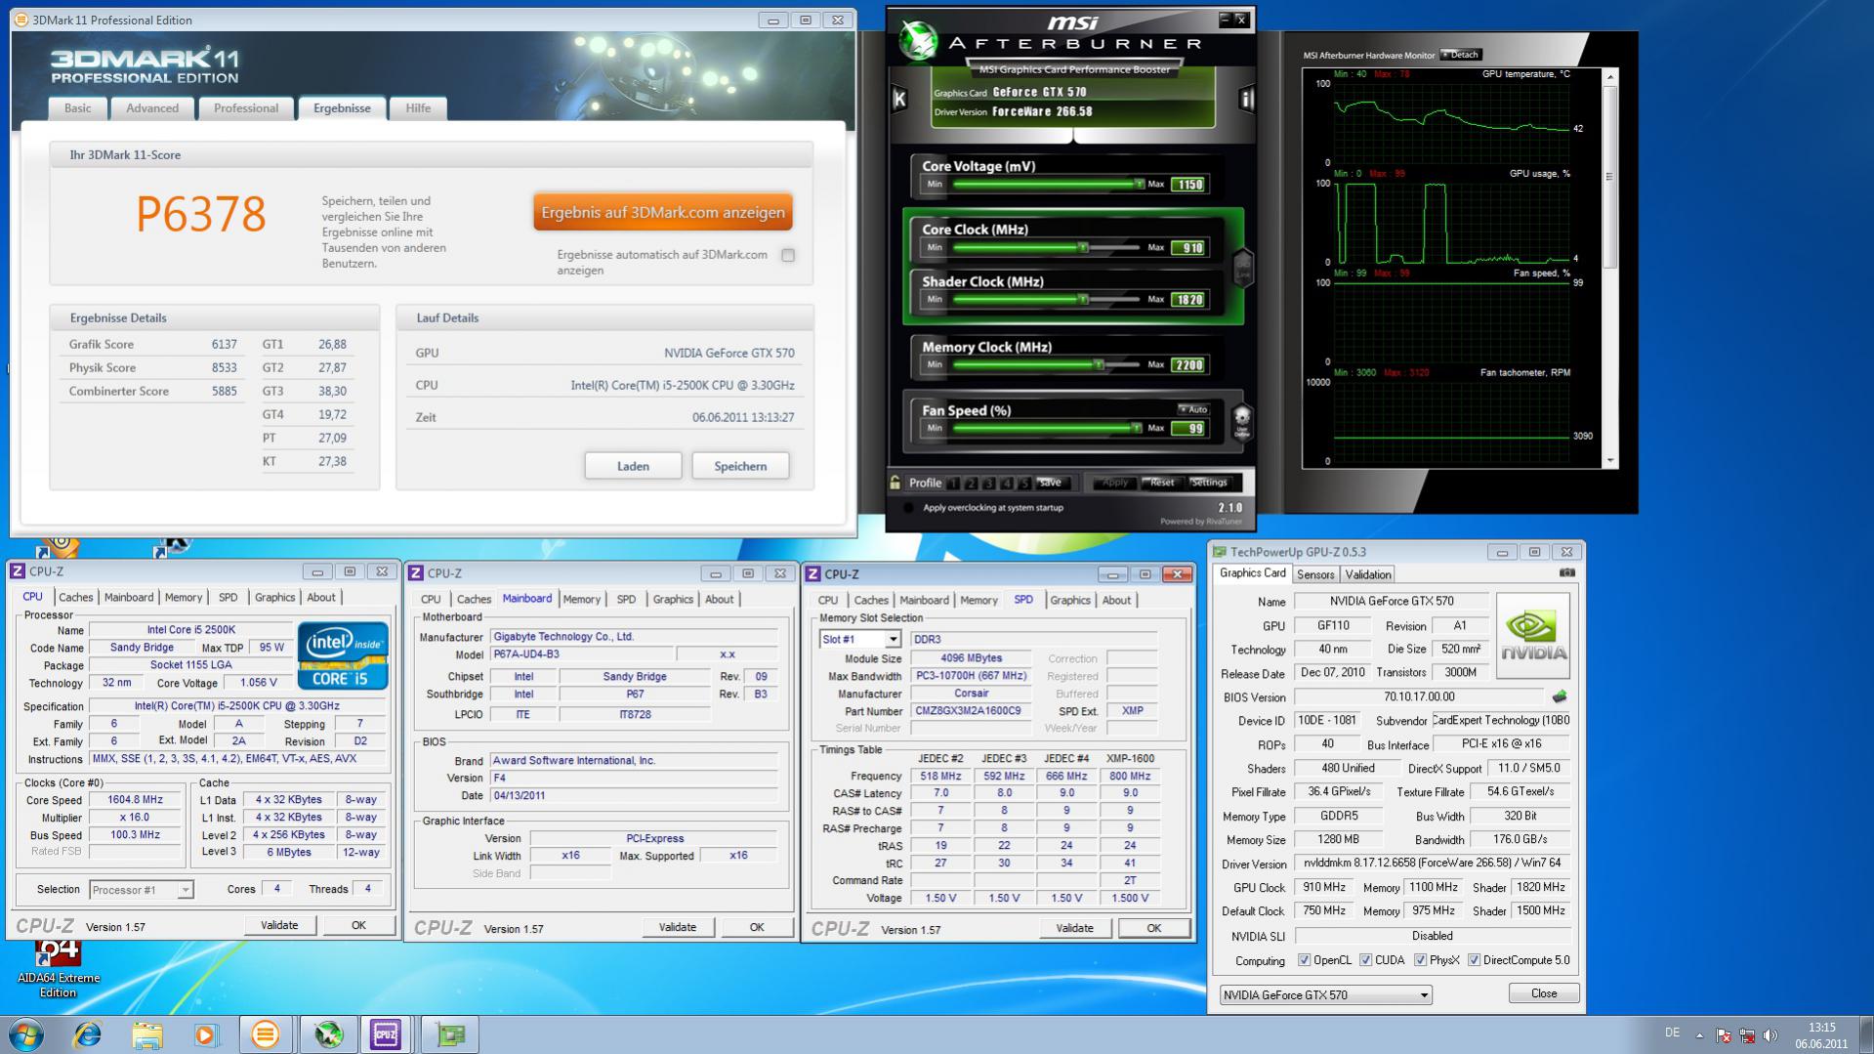Image resolution: width=1874 pixels, height=1054 pixels.
Task: Click the Fan Speed value field 99
Action: [x=1190, y=429]
